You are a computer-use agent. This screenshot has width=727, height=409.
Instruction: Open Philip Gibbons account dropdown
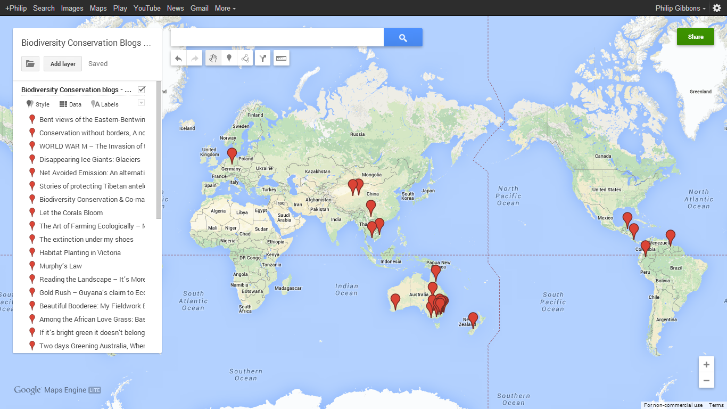pyautogui.click(x=681, y=8)
